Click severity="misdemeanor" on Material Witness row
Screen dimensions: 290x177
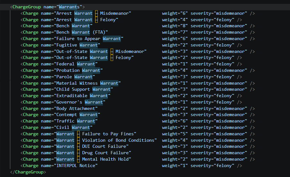[x=219, y=83]
